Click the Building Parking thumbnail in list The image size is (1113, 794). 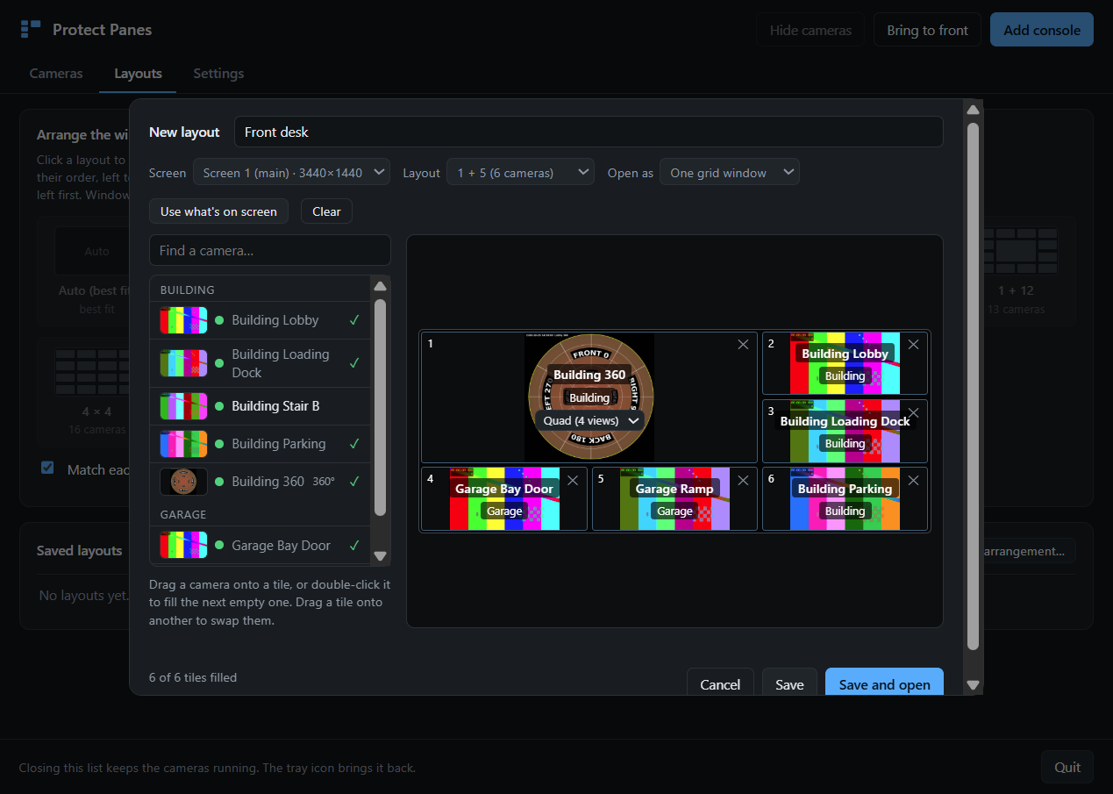point(183,444)
